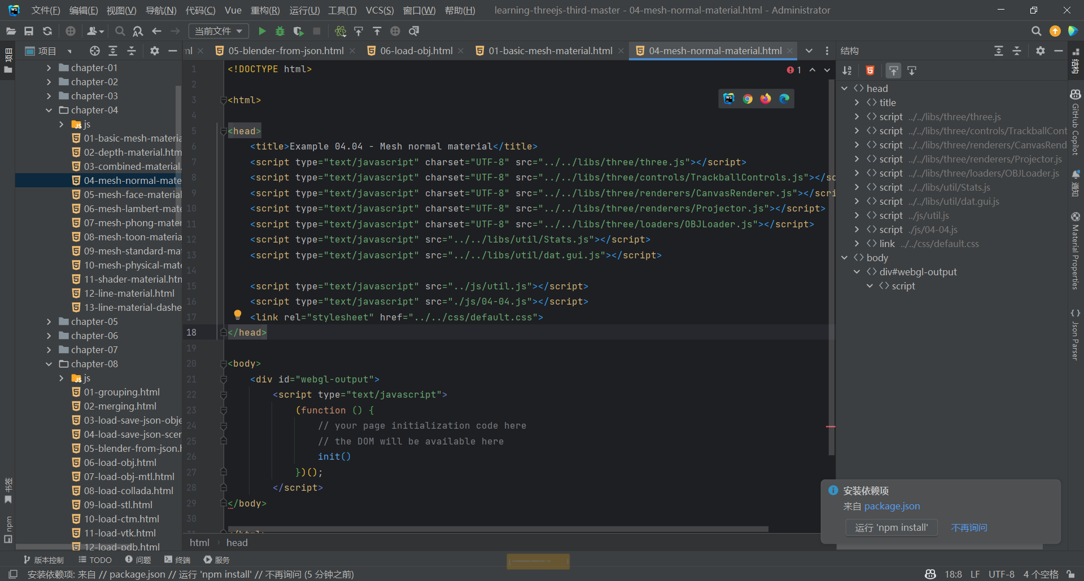This screenshot has width=1084, height=581.
Task: Open the 当前文件 run configuration dropdown
Action: (x=218, y=31)
